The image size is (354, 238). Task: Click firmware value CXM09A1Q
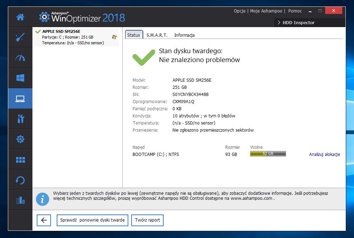[x=183, y=101]
